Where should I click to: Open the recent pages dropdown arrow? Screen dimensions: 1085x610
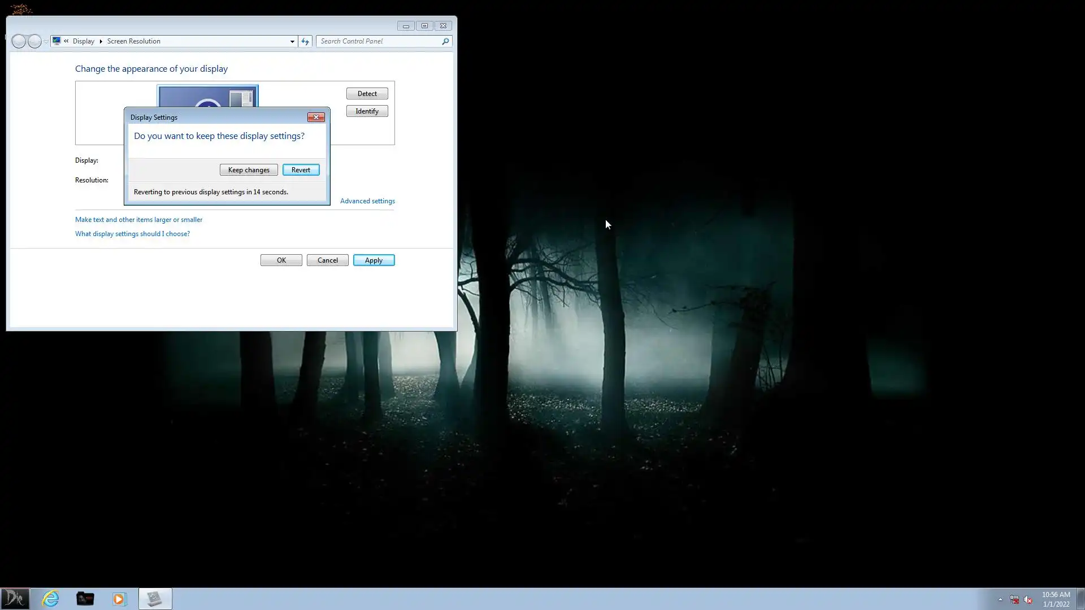[x=46, y=42]
